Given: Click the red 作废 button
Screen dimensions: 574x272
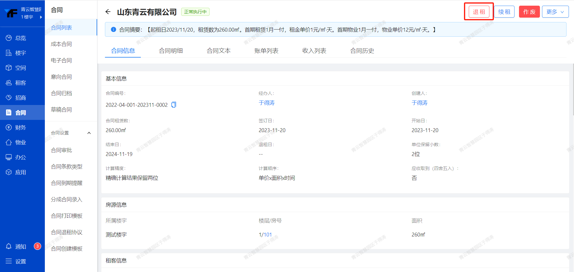Looking at the screenshot, I should pos(529,12).
